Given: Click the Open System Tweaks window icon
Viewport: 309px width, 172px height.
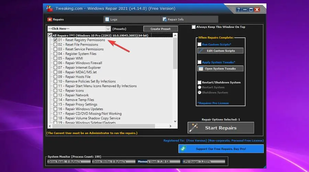Looking at the screenshot, I should click(x=201, y=69).
